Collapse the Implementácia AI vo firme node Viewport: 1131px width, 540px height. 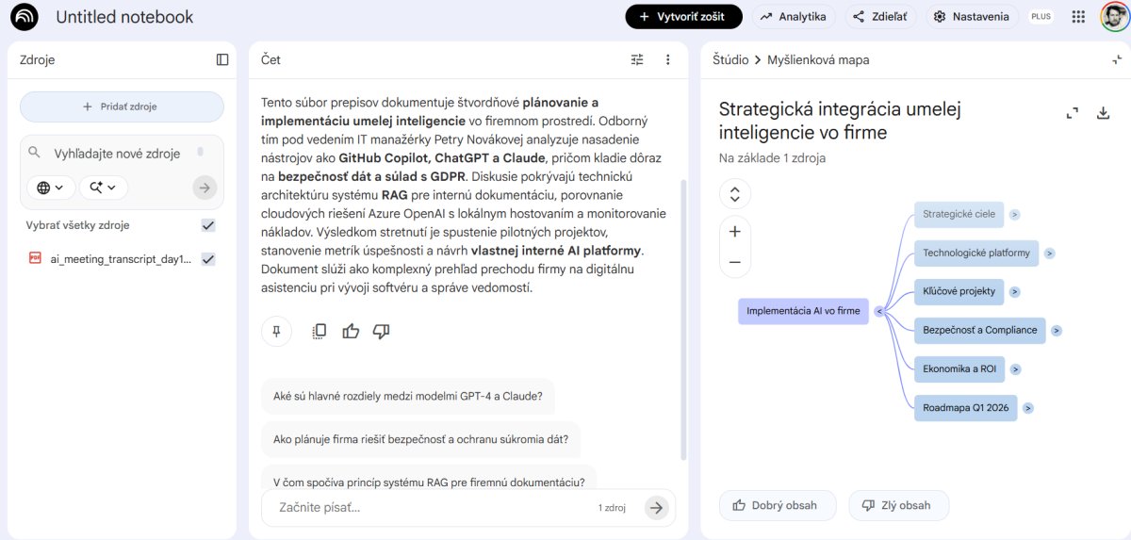(878, 310)
